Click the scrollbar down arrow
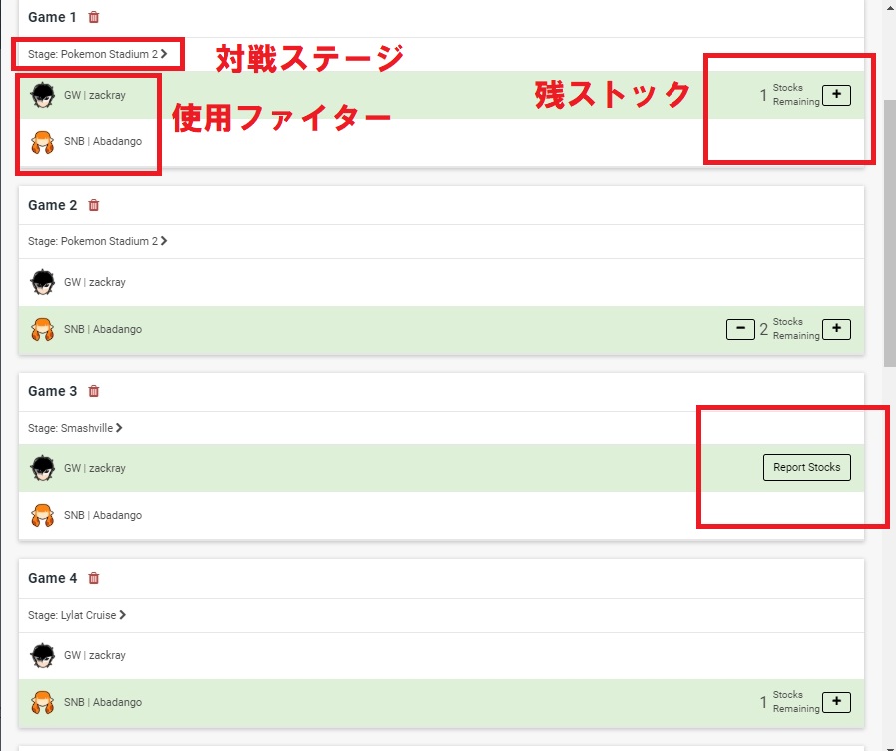 pyautogui.click(x=890, y=748)
